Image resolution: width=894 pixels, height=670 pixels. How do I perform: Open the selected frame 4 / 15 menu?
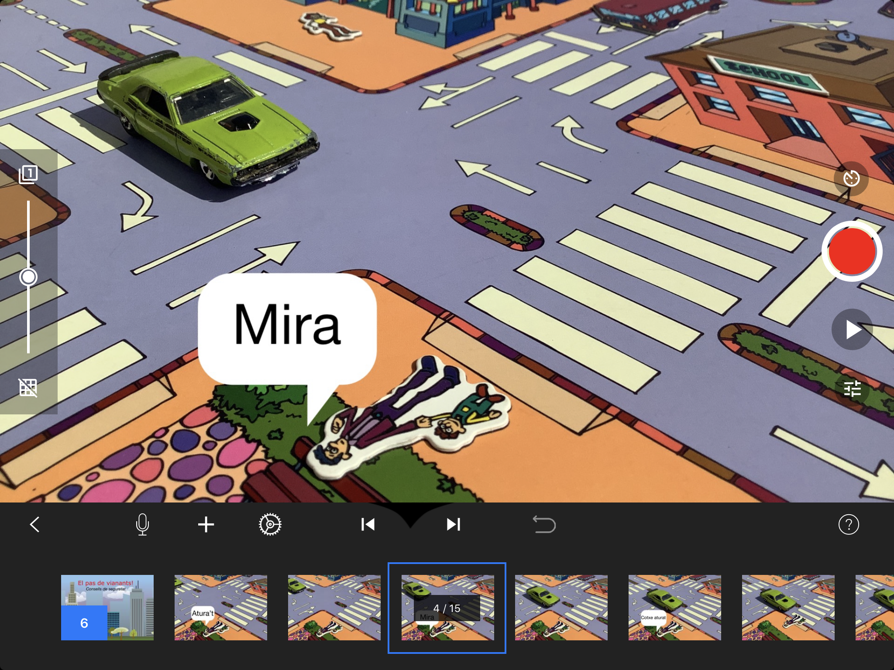(447, 608)
